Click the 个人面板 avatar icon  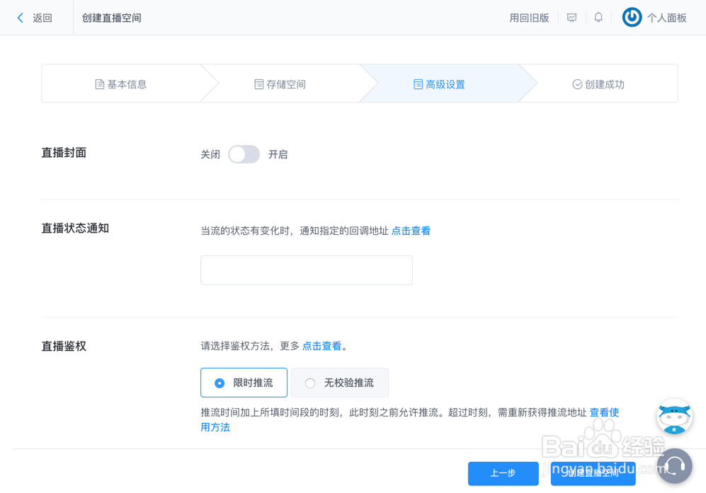(x=631, y=17)
